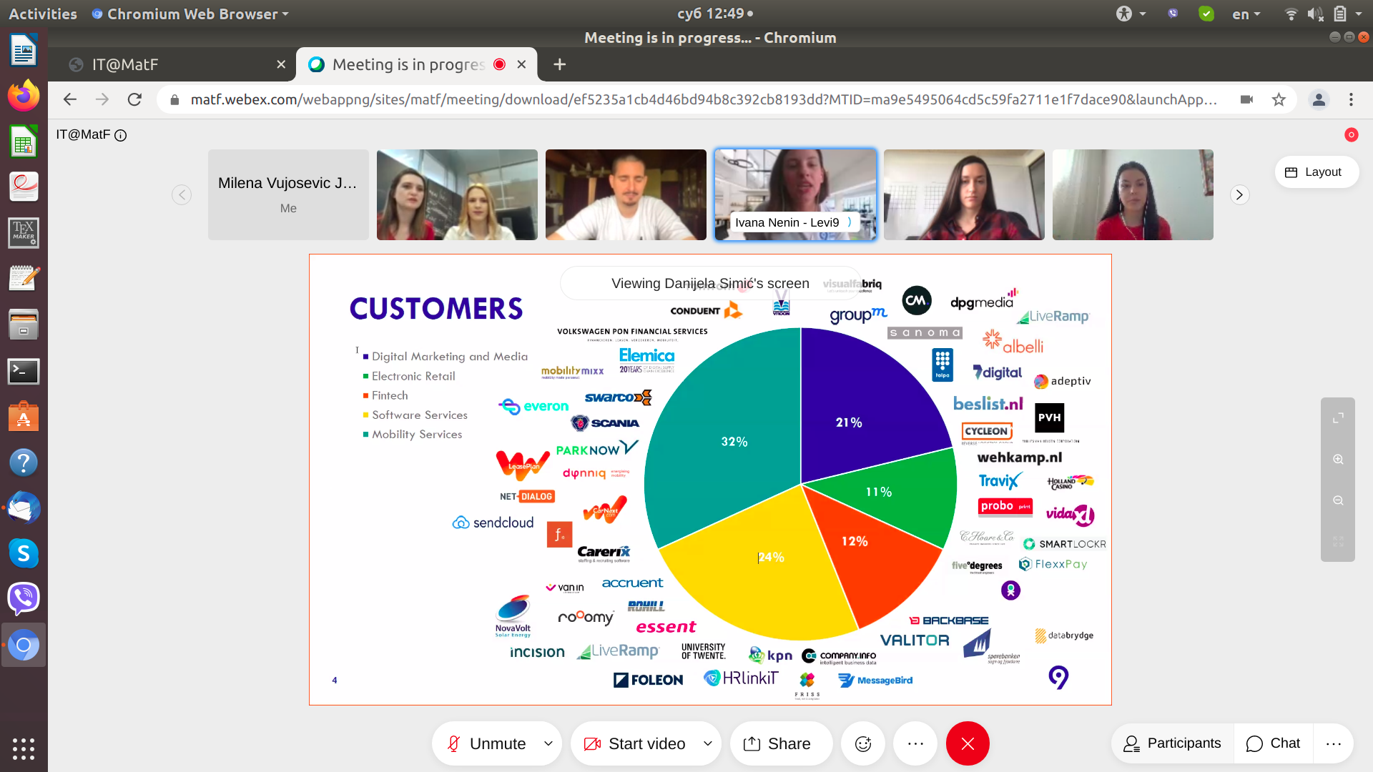Click the address bar URL
Screen dimensions: 1373x772
click(x=704, y=99)
